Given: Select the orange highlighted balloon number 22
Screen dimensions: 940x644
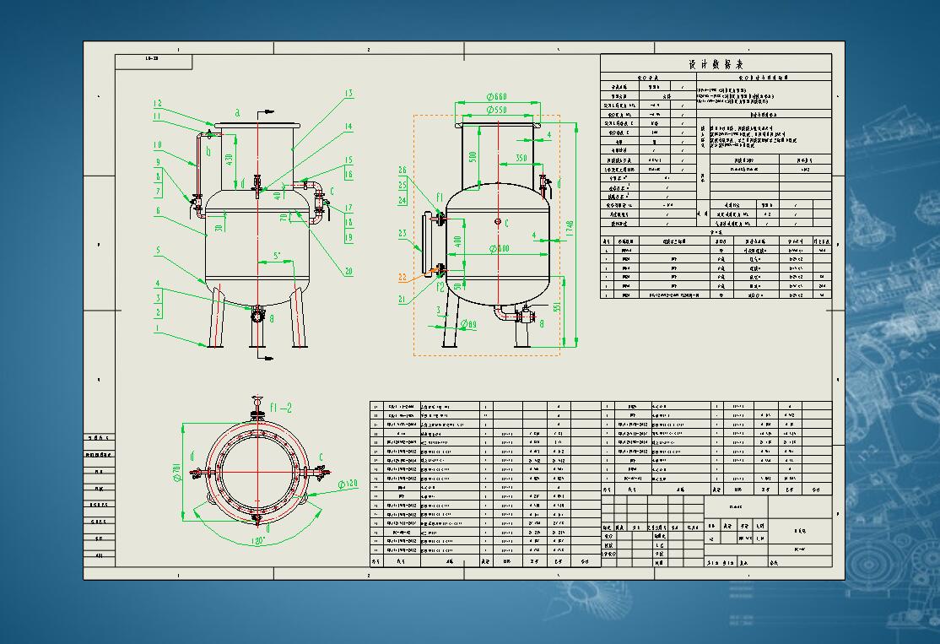Looking at the screenshot, I should click(402, 278).
